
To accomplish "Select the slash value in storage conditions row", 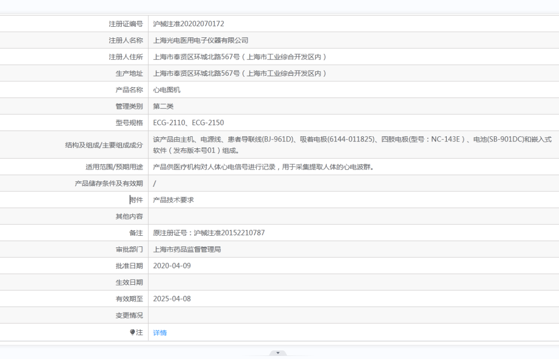I will coord(154,183).
